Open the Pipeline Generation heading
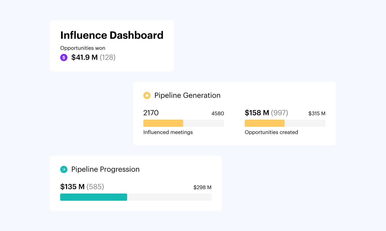 pos(187,95)
